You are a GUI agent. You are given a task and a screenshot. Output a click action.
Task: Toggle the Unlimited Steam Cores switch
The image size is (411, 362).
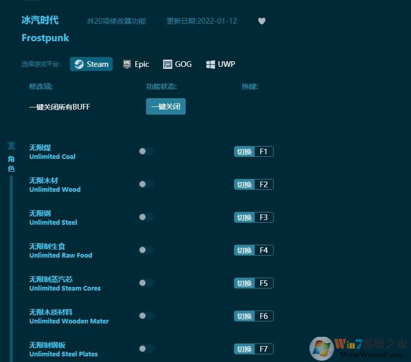(x=146, y=283)
